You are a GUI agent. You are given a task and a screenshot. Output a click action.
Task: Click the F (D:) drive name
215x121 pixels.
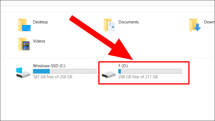123,66
